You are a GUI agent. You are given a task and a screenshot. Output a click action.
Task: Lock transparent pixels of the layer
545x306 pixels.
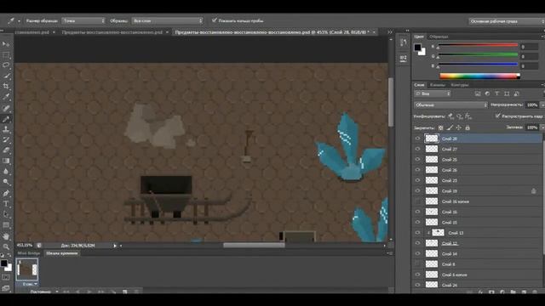point(440,127)
